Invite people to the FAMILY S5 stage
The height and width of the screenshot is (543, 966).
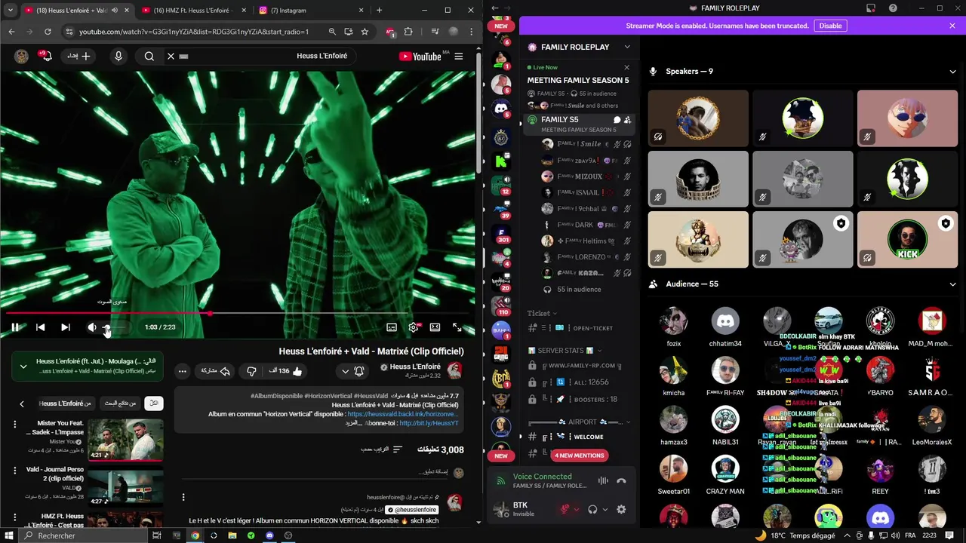click(627, 120)
